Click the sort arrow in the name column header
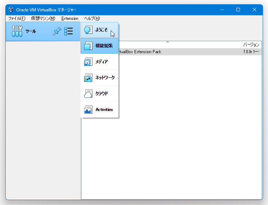Screen dimensions: 268x205 coord(168,42)
